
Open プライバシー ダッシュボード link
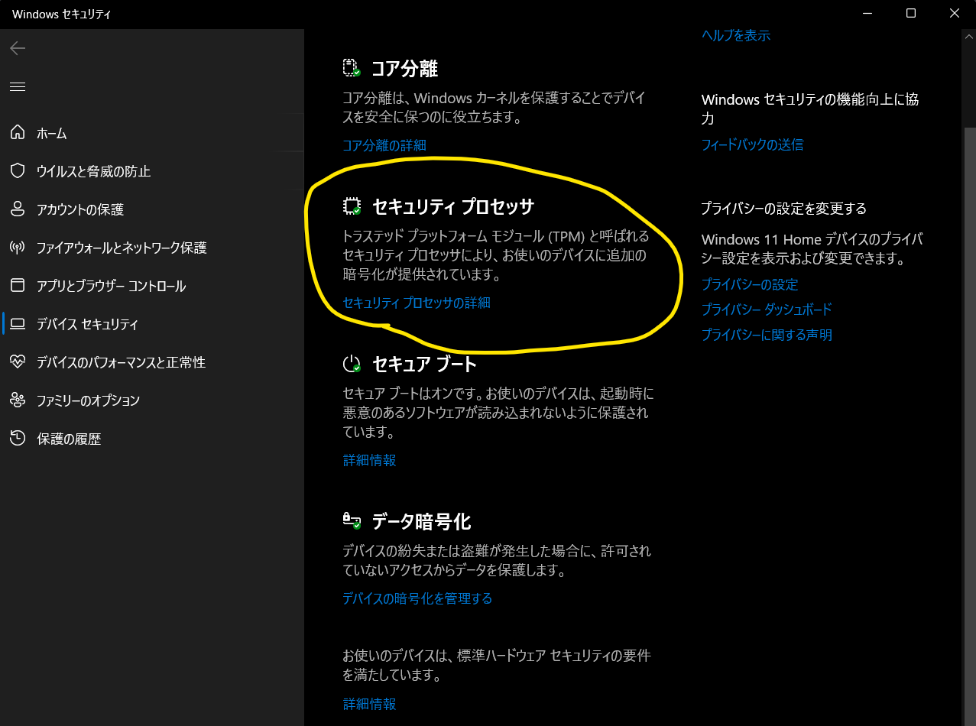[x=767, y=310]
